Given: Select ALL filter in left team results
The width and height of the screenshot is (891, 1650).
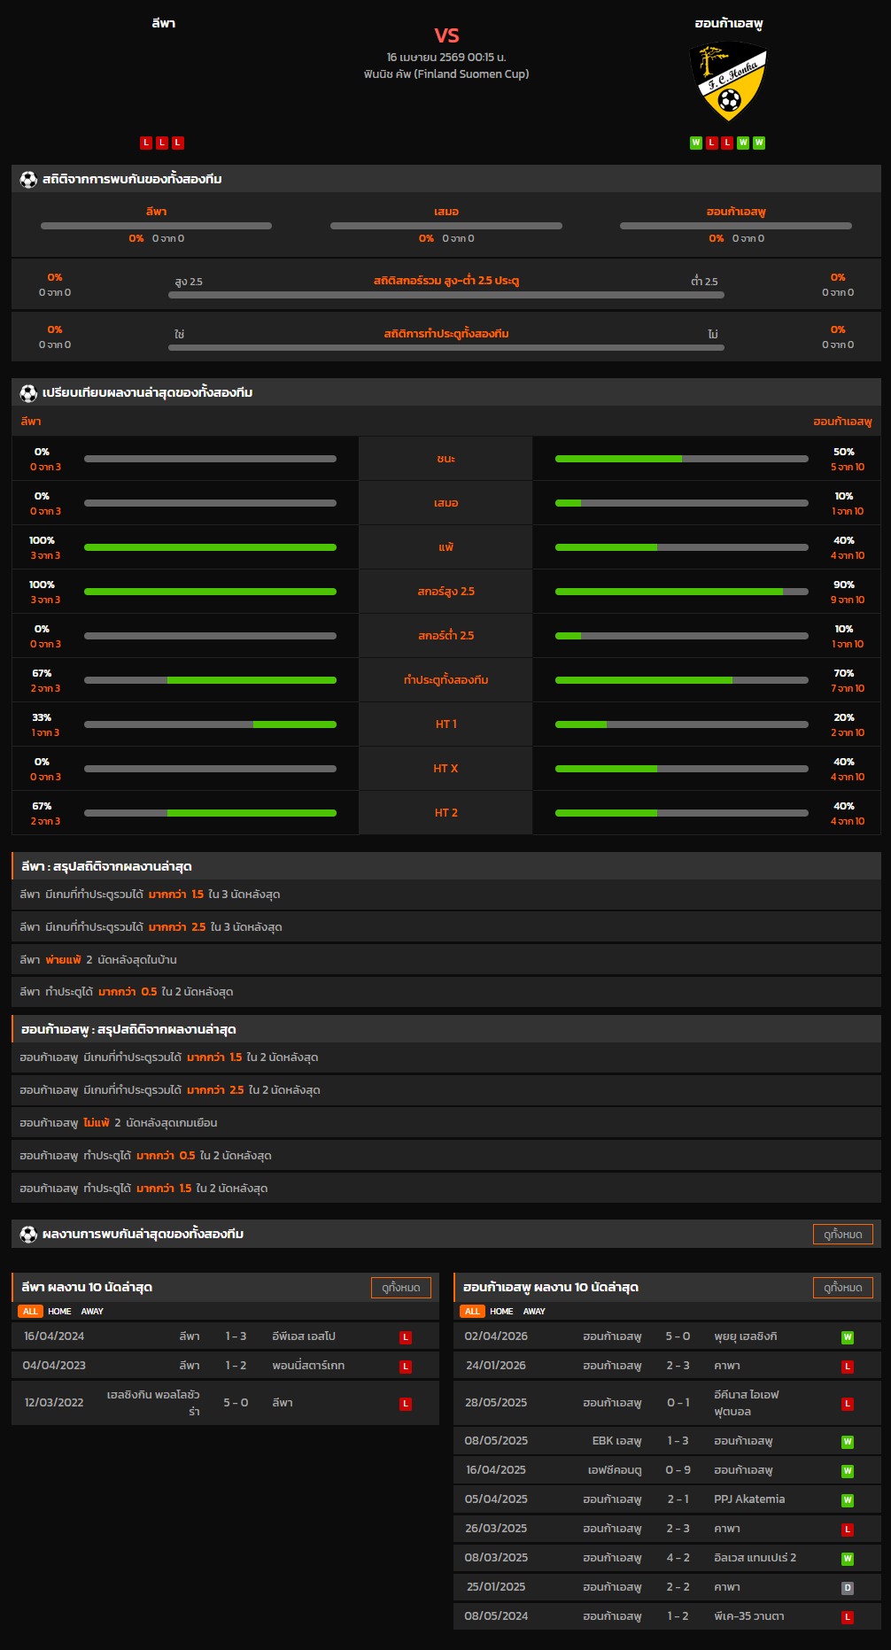Looking at the screenshot, I should point(30,1312).
